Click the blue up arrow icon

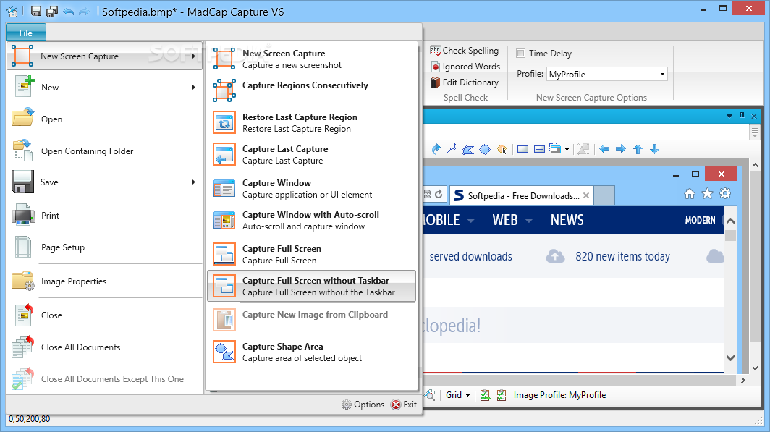[x=638, y=149]
